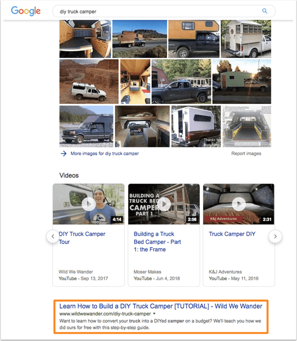Click the arrow icon beside More images
The width and height of the screenshot is (297, 341).
click(64, 154)
